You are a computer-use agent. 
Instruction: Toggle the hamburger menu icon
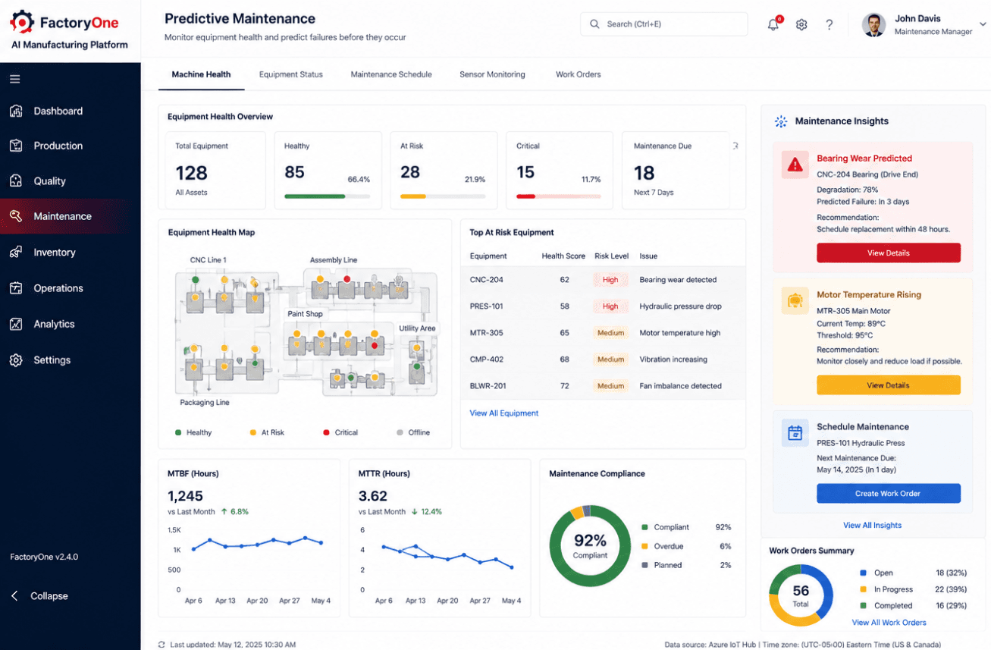(14, 79)
